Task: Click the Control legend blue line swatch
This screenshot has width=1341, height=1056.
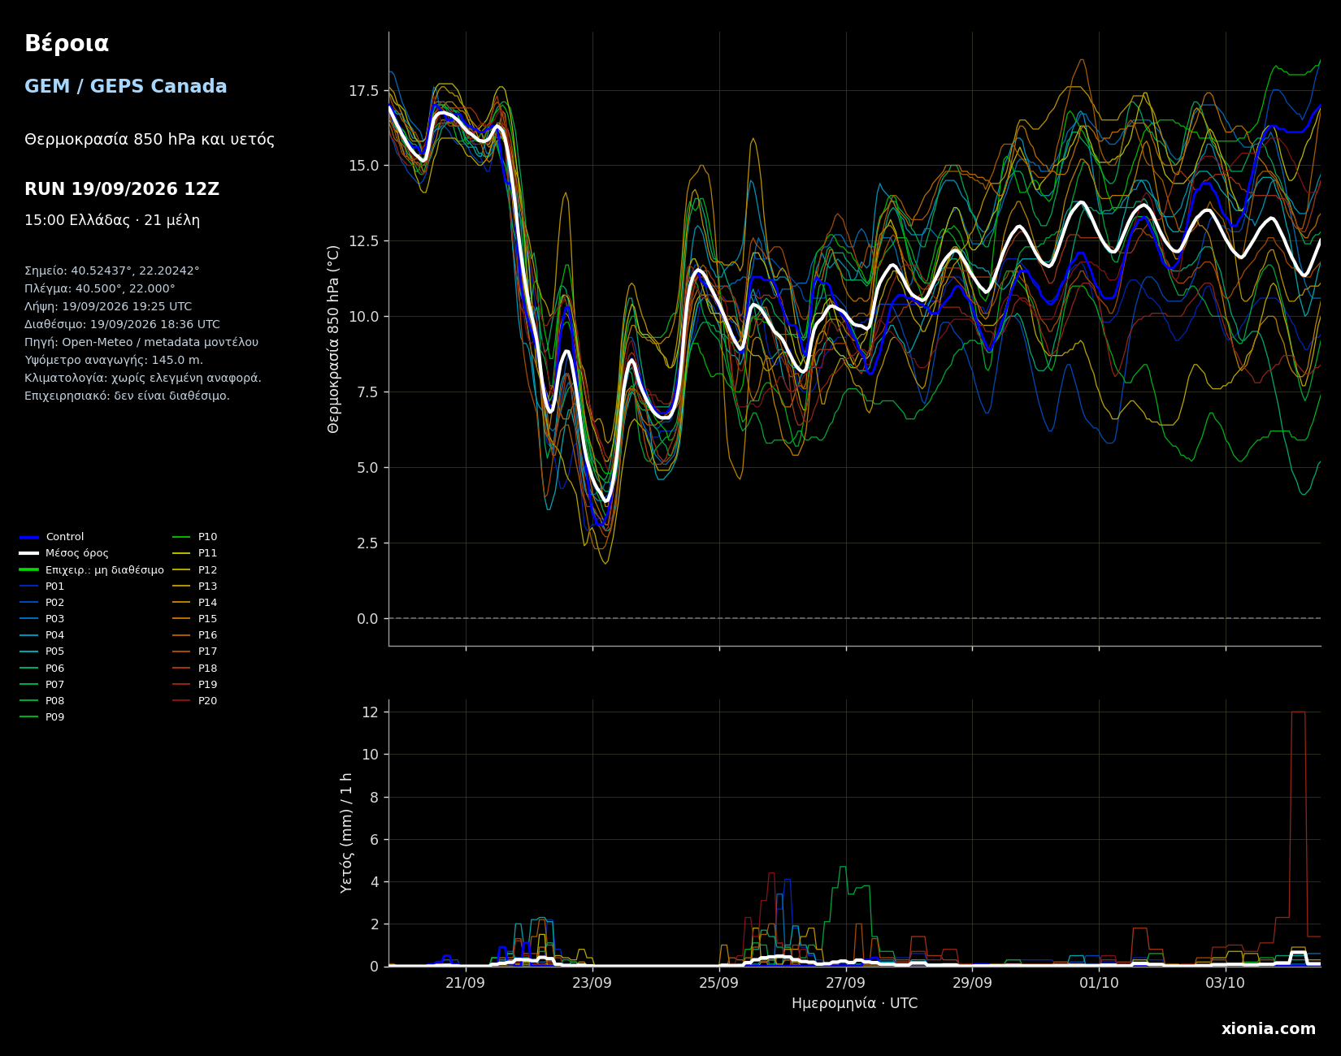Action: point(29,537)
